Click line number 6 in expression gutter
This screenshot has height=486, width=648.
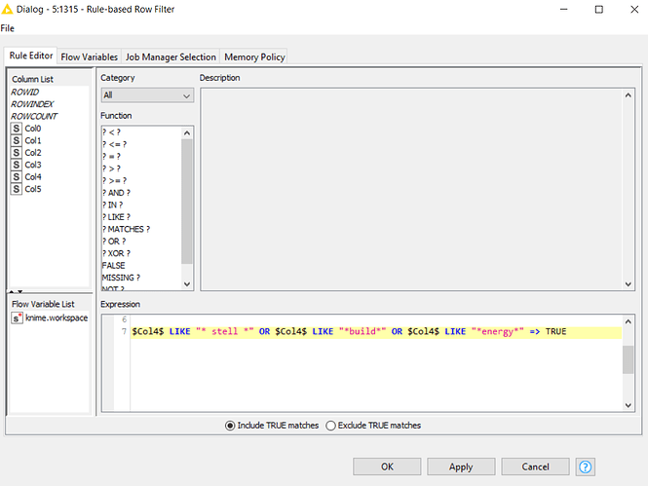point(124,319)
